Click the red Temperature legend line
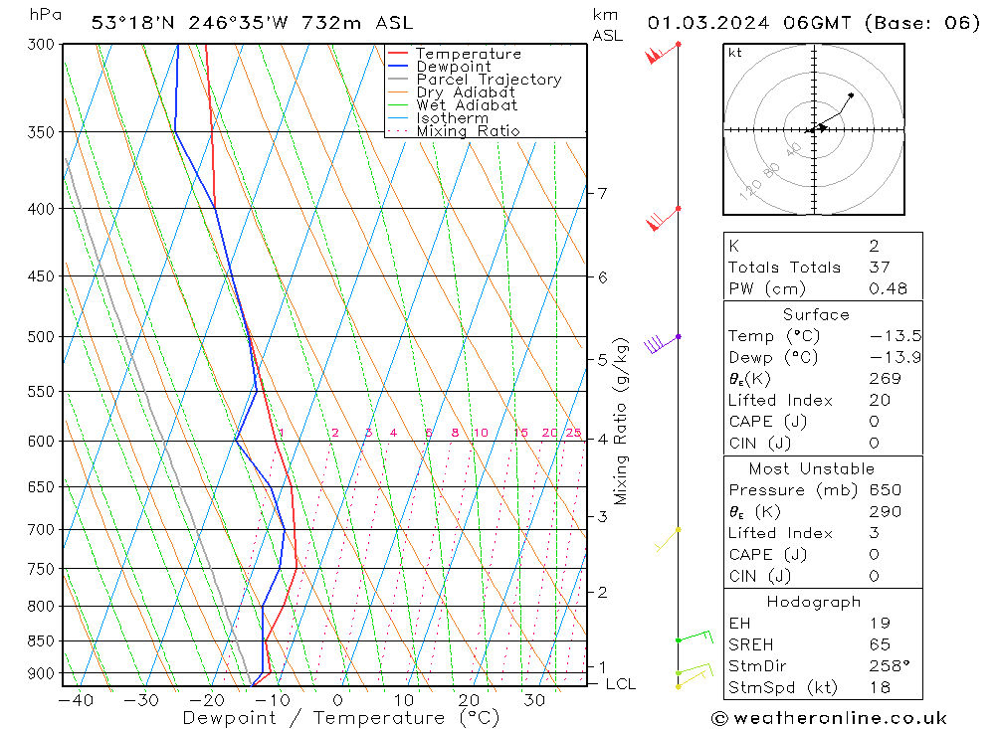 coord(398,54)
